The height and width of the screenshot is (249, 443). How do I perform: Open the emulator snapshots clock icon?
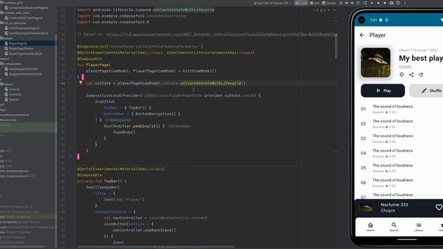(x=398, y=3)
